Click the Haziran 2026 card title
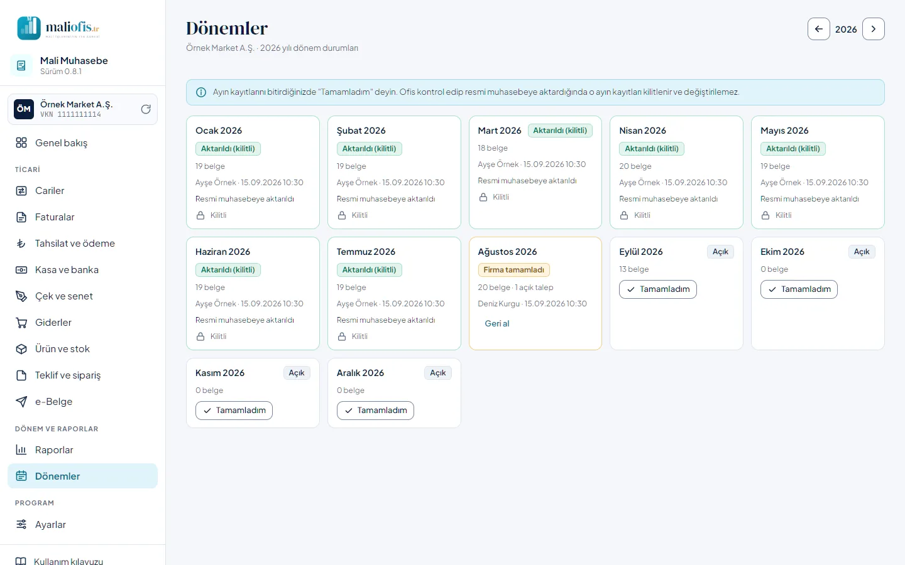Screen dimensions: 905x565 click(x=222, y=252)
